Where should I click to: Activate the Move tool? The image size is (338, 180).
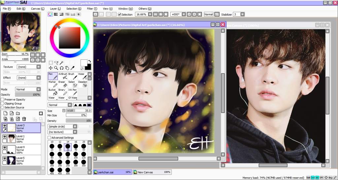[x=51, y=68]
